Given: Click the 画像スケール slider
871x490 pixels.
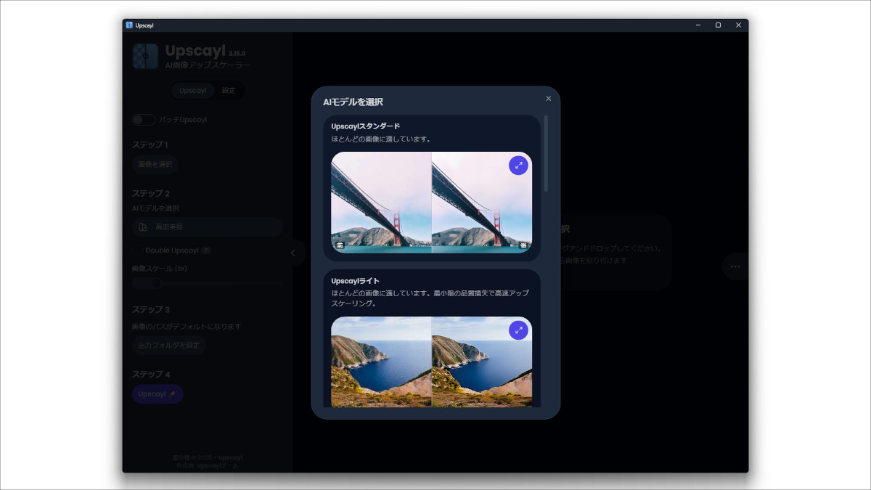Looking at the screenshot, I should tap(207, 283).
